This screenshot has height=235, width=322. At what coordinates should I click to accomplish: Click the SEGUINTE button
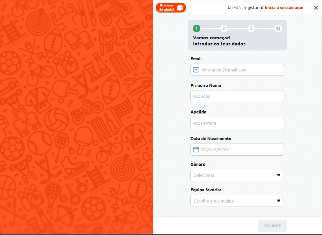(272, 226)
